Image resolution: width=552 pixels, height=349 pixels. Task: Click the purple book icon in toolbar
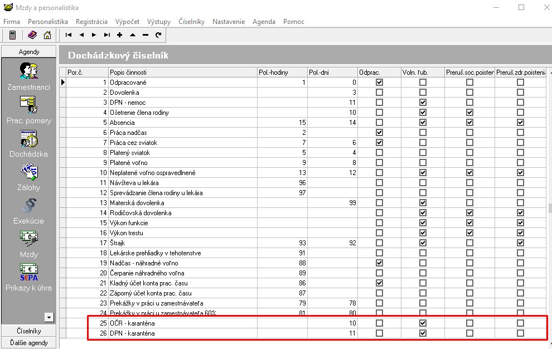click(x=32, y=35)
